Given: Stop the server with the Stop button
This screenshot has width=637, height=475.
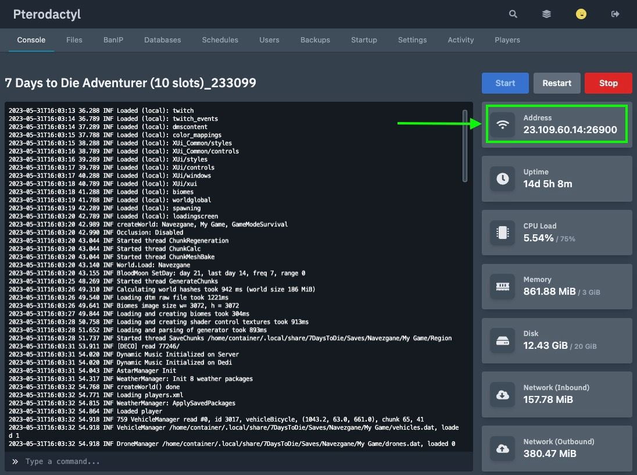Looking at the screenshot, I should pyautogui.click(x=608, y=83).
